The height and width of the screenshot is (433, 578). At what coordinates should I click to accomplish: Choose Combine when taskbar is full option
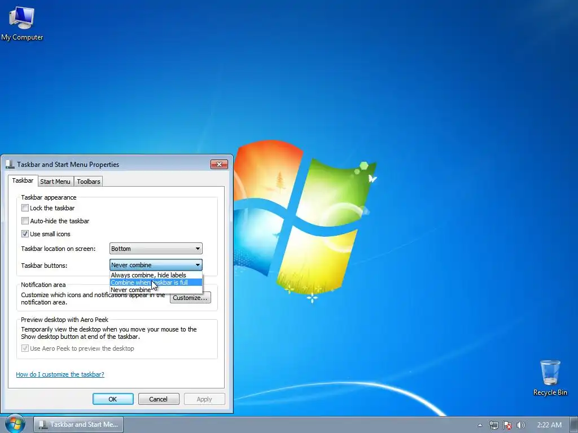(x=156, y=282)
